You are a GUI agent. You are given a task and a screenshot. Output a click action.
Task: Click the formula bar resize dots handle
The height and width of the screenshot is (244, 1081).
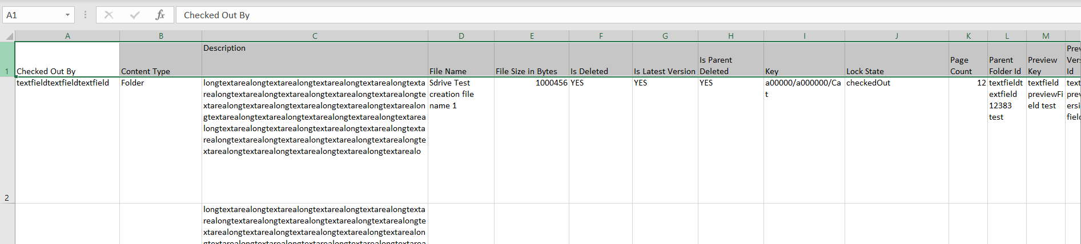(86, 15)
